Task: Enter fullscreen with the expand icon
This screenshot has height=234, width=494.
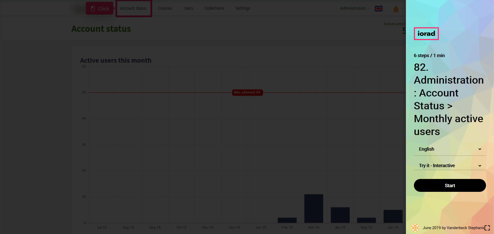Action: 487,228
